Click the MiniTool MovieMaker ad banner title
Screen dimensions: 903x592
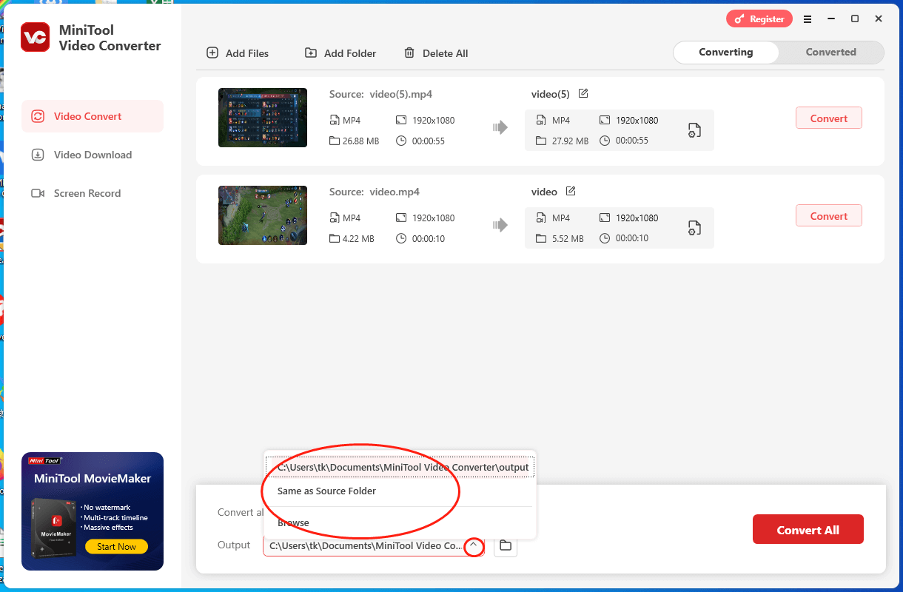click(93, 479)
